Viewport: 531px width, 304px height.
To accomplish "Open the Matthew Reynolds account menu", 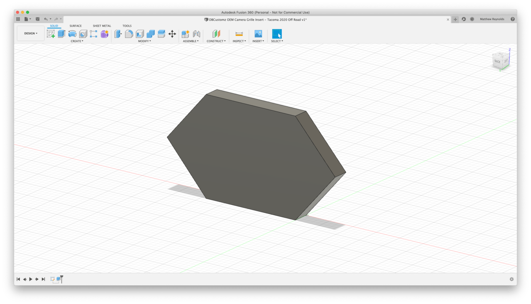I will coord(492,20).
